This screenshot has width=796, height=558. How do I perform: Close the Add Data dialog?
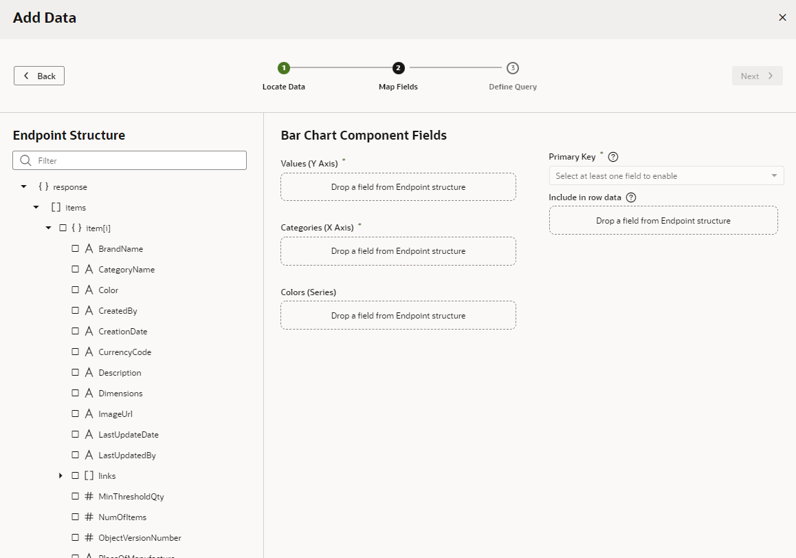point(782,18)
